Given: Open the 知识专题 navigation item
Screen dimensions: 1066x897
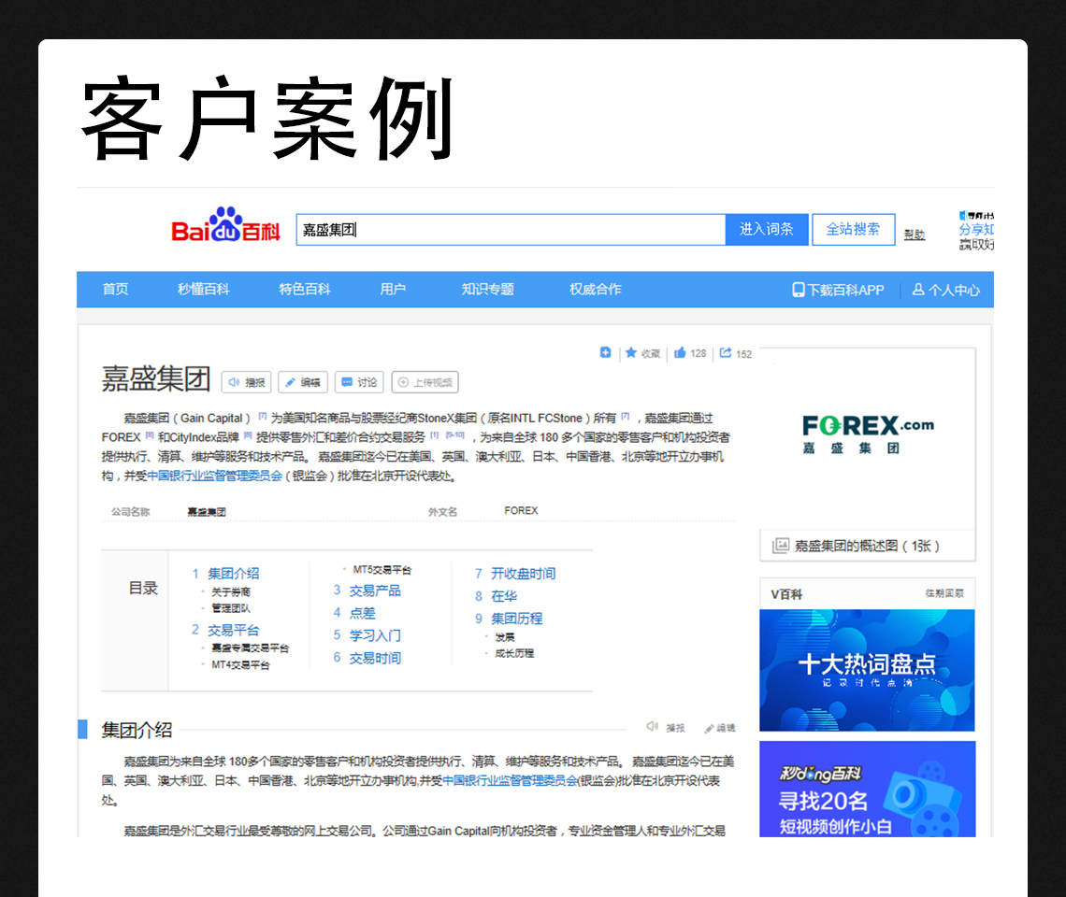Looking at the screenshot, I should click(x=487, y=290).
